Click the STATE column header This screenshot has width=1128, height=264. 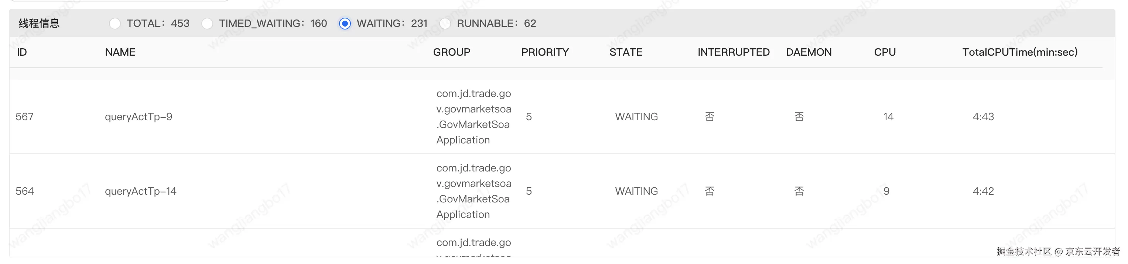tap(626, 52)
